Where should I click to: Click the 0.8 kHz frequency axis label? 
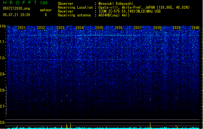coord(3,90)
